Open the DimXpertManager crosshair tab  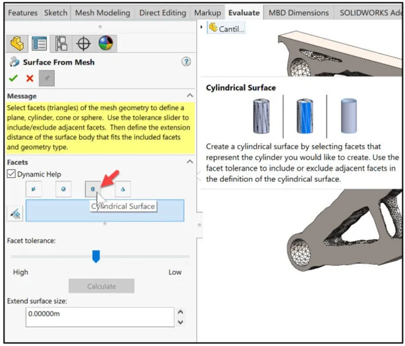click(84, 43)
